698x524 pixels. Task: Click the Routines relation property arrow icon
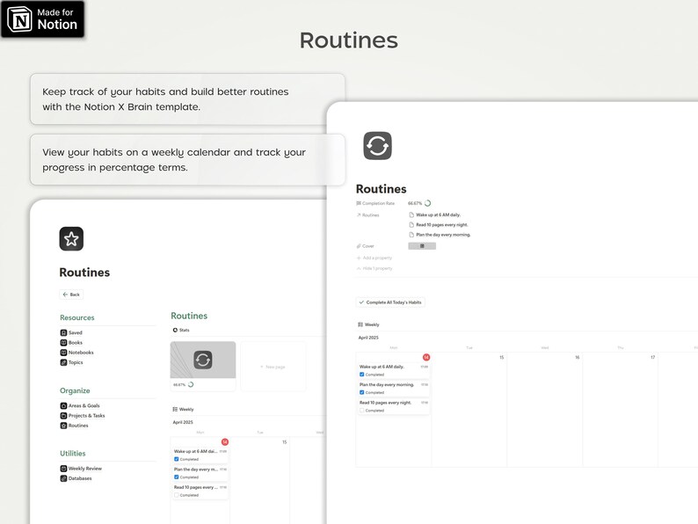pos(359,215)
